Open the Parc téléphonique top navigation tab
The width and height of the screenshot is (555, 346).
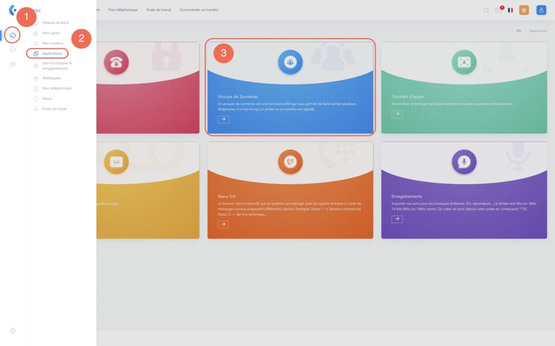click(x=122, y=10)
